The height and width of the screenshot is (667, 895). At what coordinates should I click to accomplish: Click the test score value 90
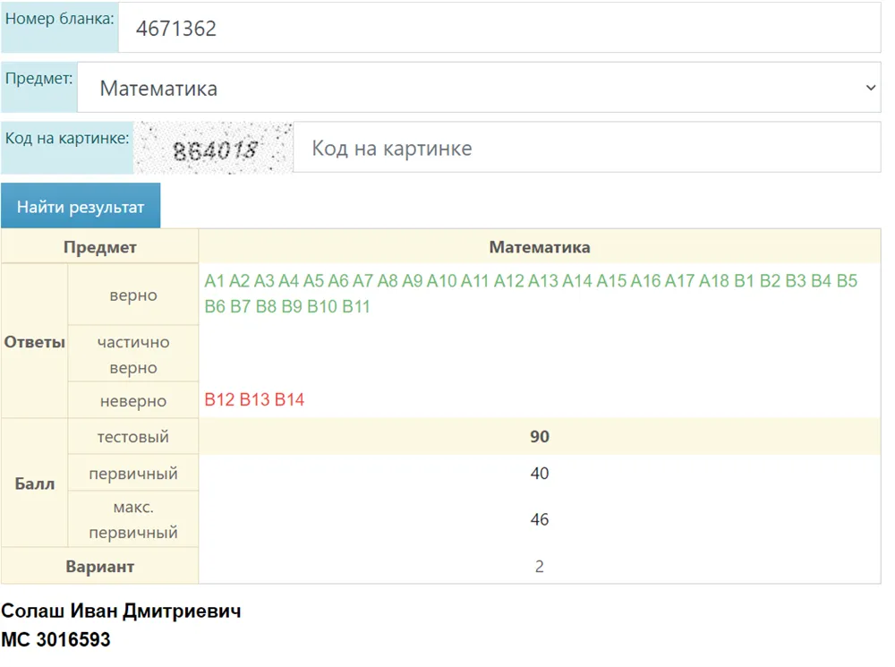(x=540, y=437)
